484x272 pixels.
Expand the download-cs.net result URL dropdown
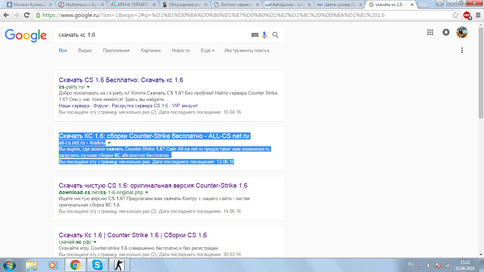point(147,192)
